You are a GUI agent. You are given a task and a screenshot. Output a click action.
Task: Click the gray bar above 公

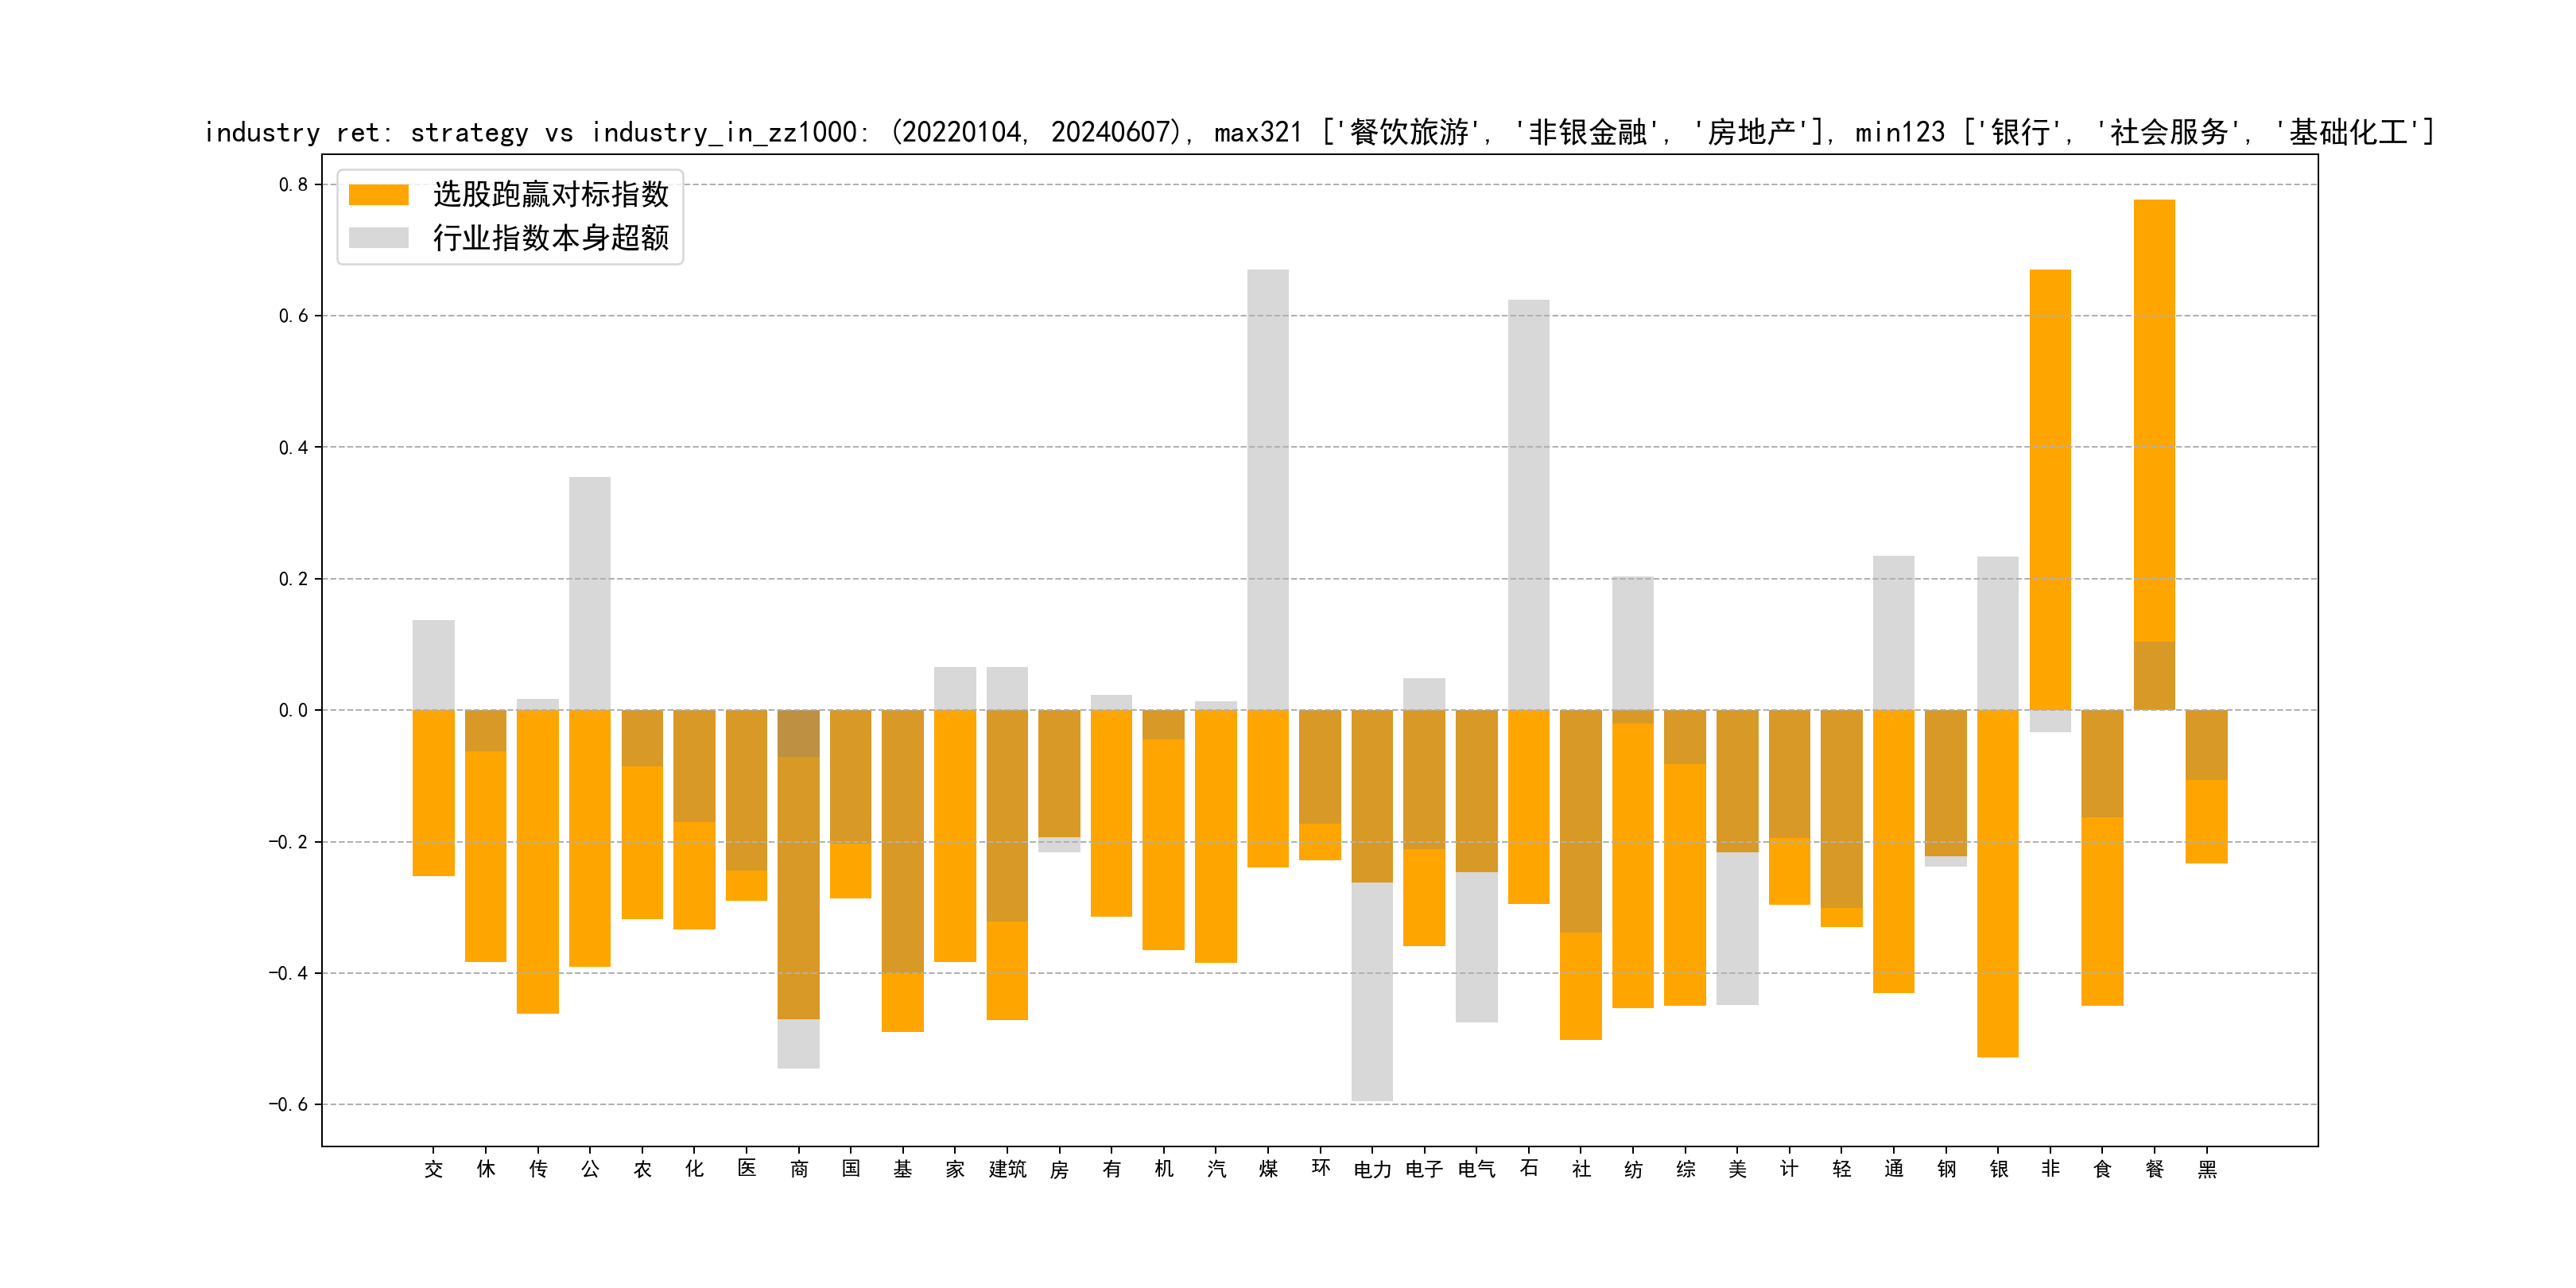[590, 593]
